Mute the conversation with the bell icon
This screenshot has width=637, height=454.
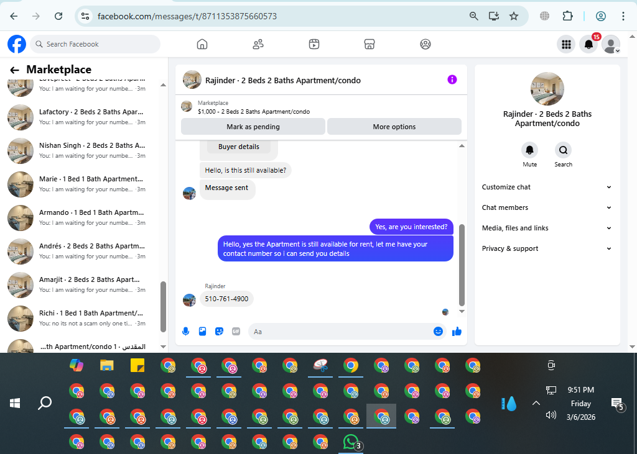(530, 150)
